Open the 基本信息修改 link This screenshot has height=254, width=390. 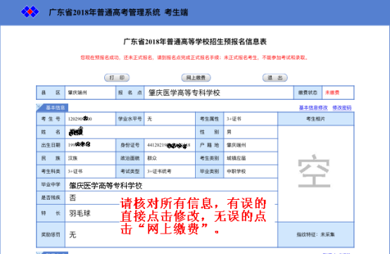pos(313,108)
